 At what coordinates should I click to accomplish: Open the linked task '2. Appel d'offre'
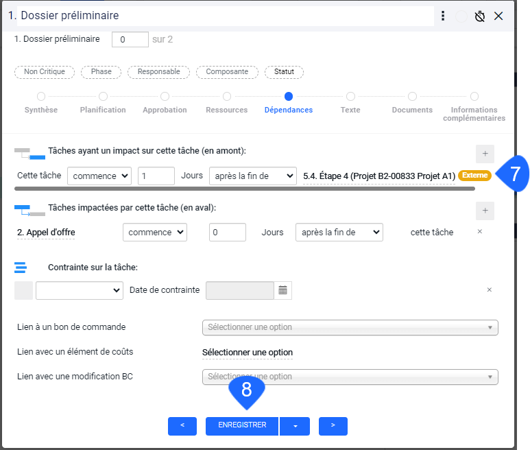pos(46,233)
